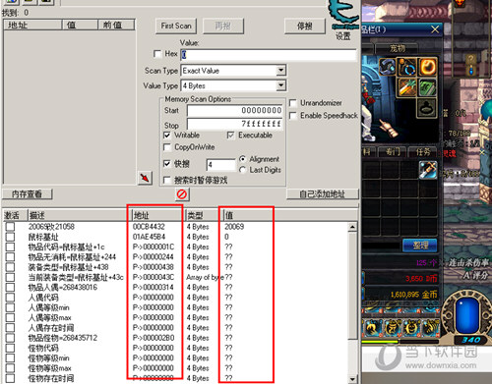Enable the Unrandomizer checkbox

tap(293, 103)
